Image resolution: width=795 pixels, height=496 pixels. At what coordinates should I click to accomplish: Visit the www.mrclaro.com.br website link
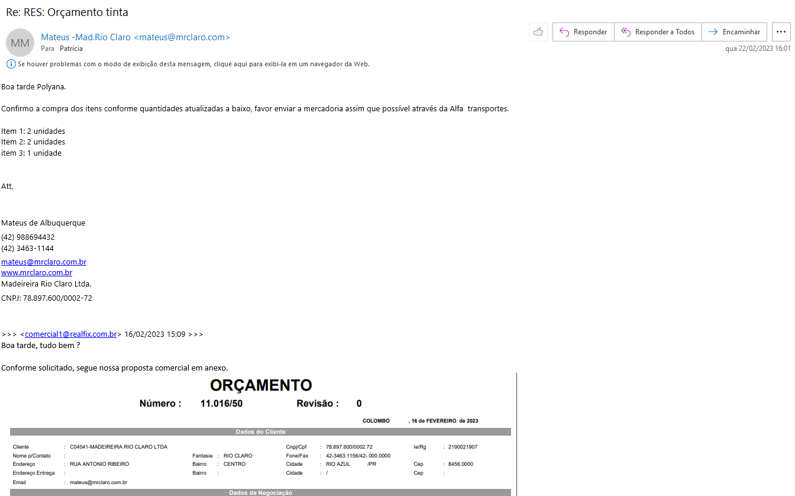[x=37, y=273]
